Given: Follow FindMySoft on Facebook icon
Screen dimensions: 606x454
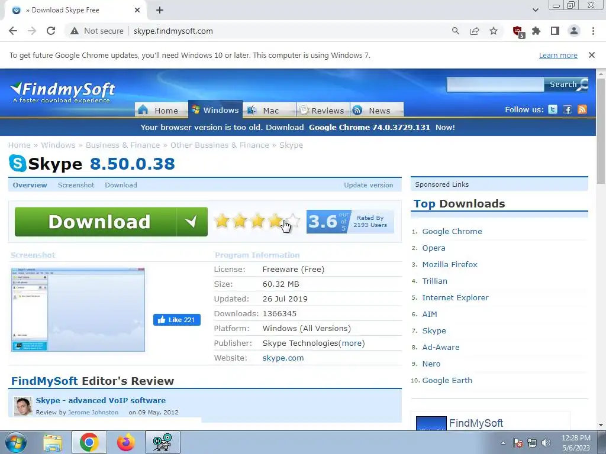Looking at the screenshot, I should tap(568, 109).
